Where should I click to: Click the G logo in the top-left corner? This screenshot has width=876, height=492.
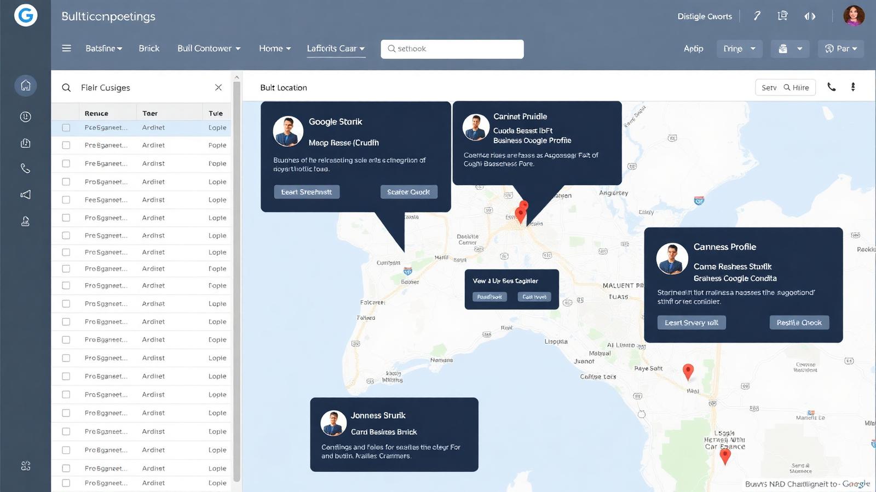(26, 15)
